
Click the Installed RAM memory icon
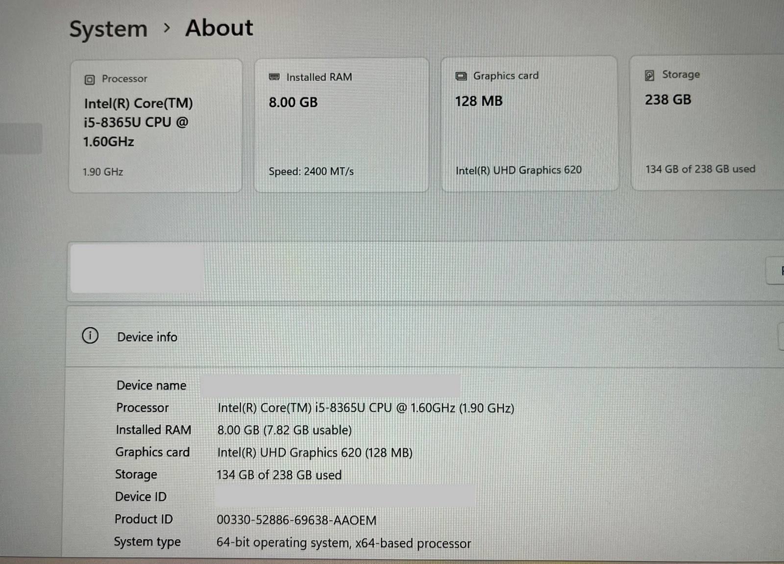pyautogui.click(x=274, y=77)
